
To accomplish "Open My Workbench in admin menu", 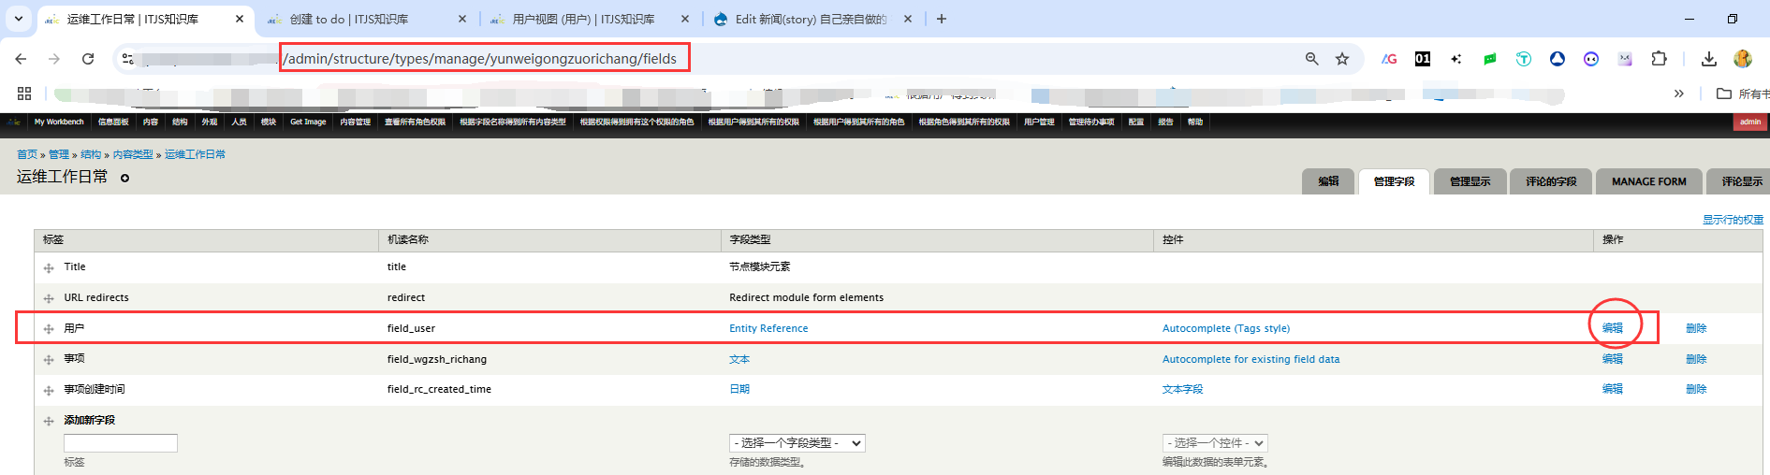I will pyautogui.click(x=59, y=122).
